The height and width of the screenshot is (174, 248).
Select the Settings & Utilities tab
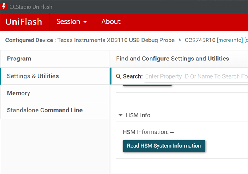(55, 76)
